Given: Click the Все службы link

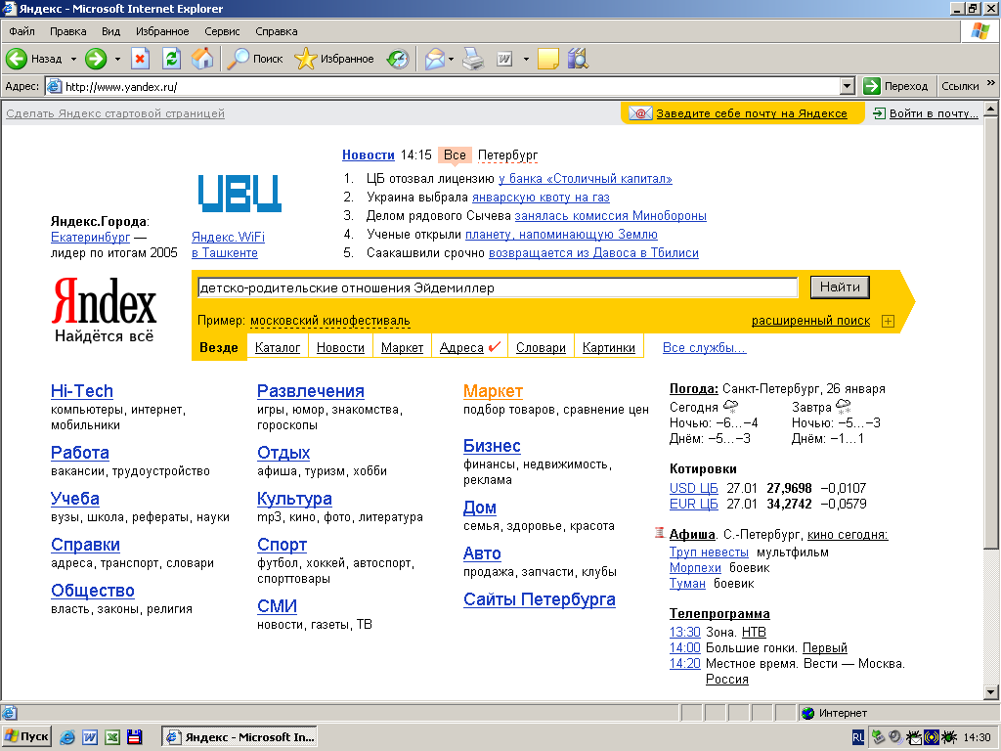Looking at the screenshot, I should (x=704, y=347).
